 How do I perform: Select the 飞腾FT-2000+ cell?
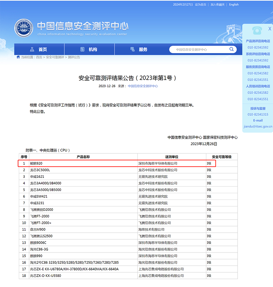pyautogui.click(x=83, y=223)
